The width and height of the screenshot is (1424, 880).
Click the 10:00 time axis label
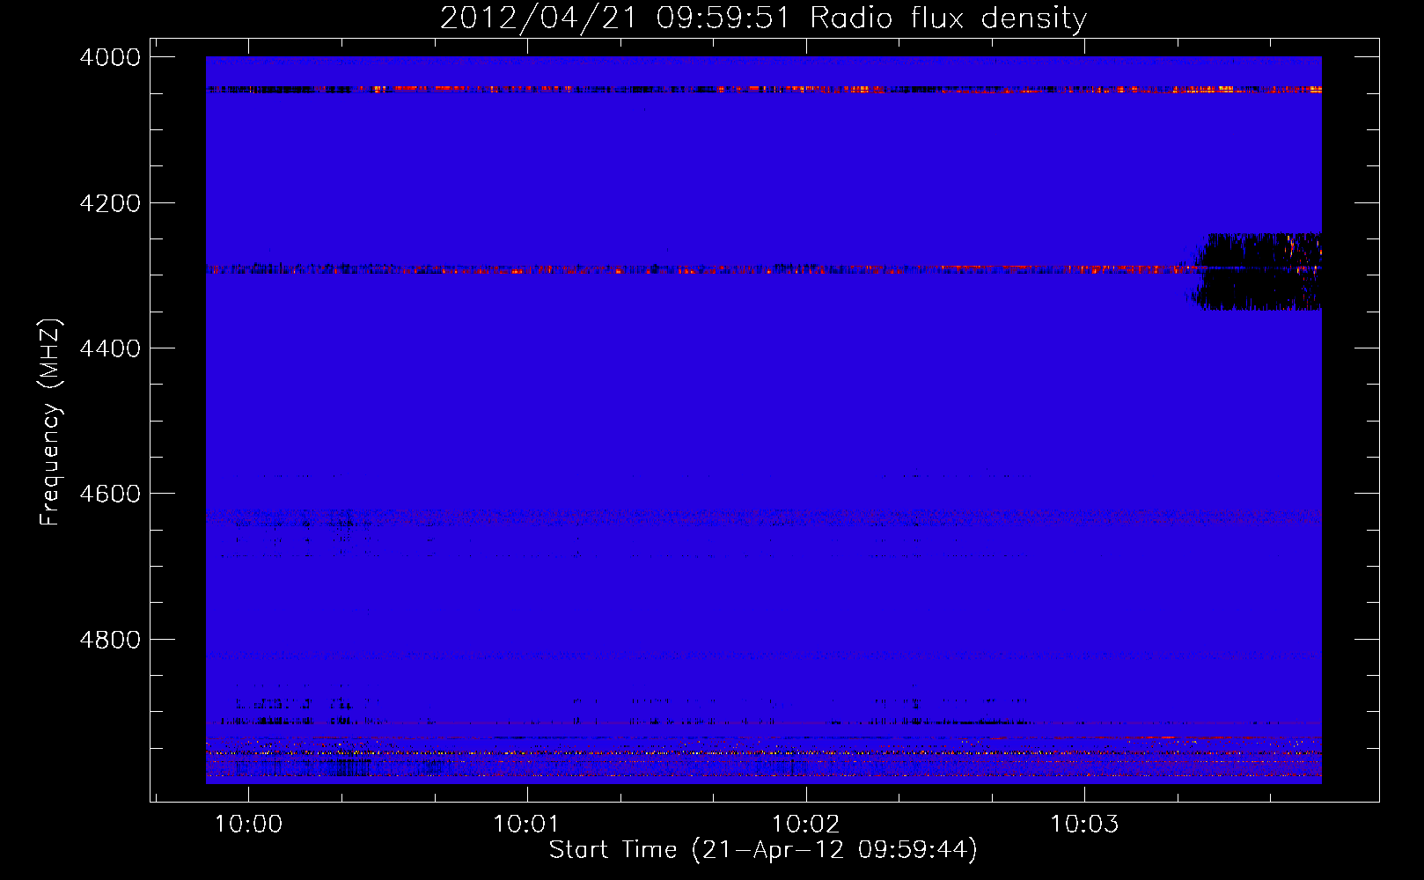pos(249,824)
